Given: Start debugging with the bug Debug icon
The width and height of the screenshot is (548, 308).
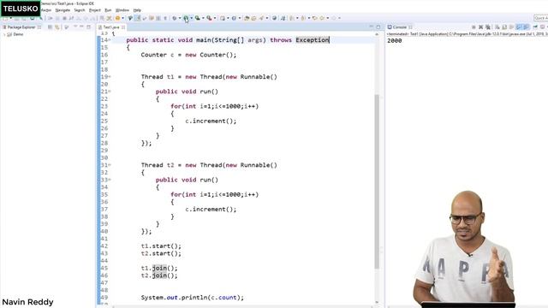Looking at the screenshot, I should tap(174, 18).
